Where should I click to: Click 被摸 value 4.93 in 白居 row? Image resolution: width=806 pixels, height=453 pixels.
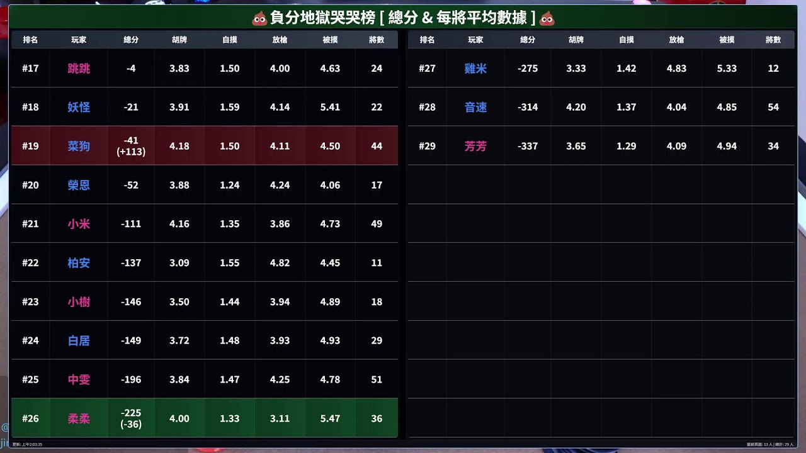tap(330, 340)
